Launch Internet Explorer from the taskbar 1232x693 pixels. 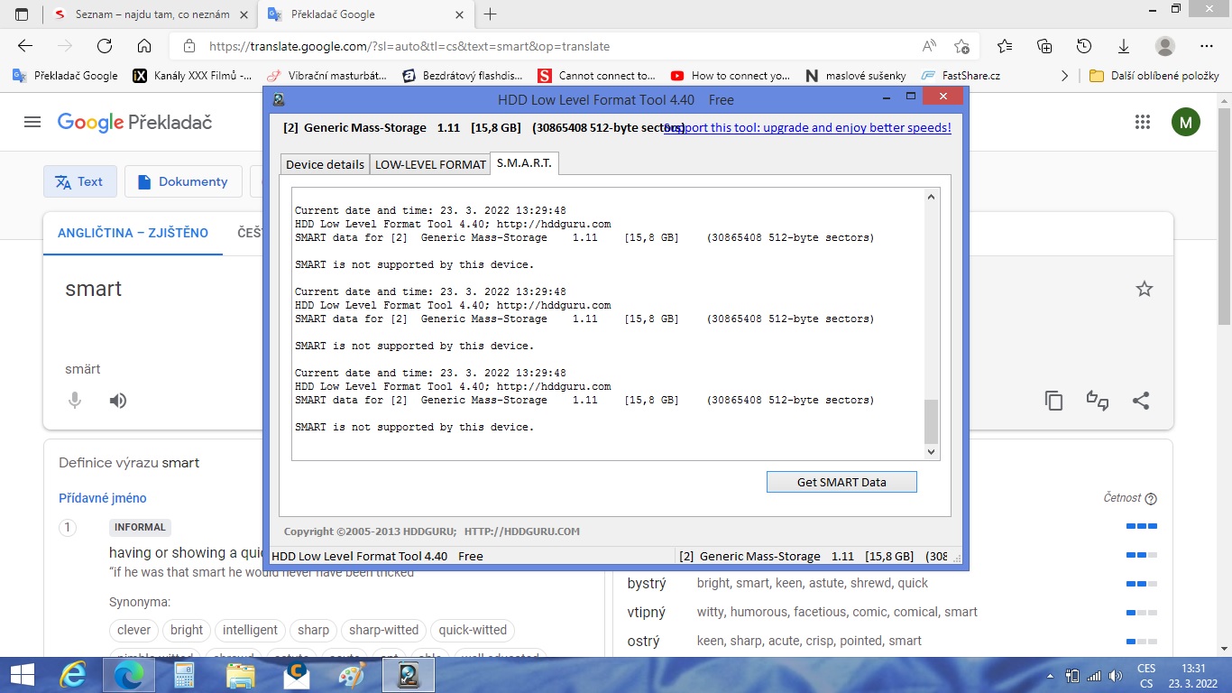[x=74, y=675]
